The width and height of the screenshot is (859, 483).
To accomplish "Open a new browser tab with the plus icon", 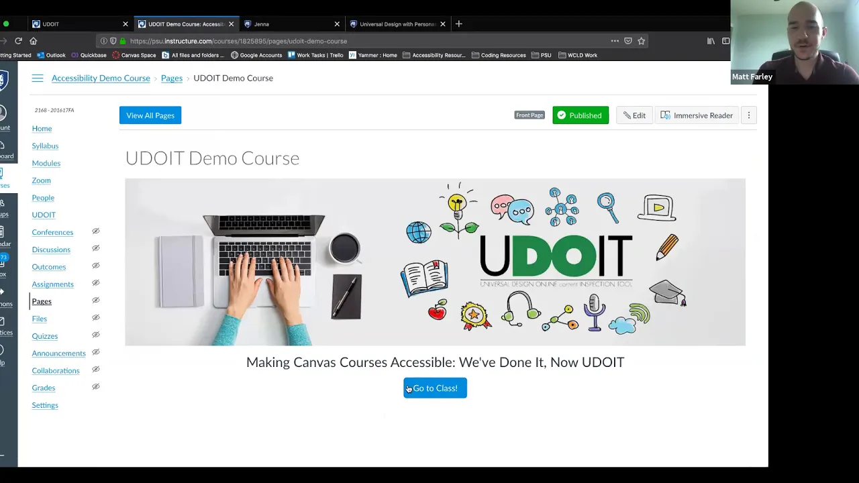I will (459, 24).
